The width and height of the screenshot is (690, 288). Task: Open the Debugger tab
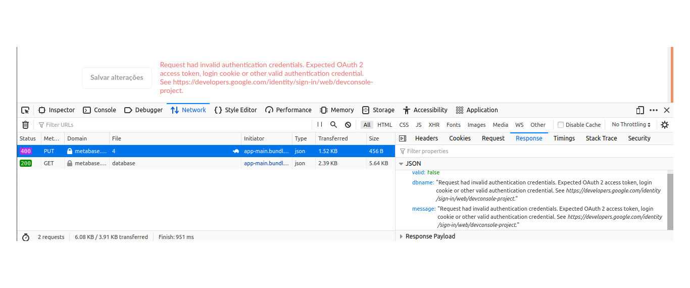pyautogui.click(x=143, y=110)
